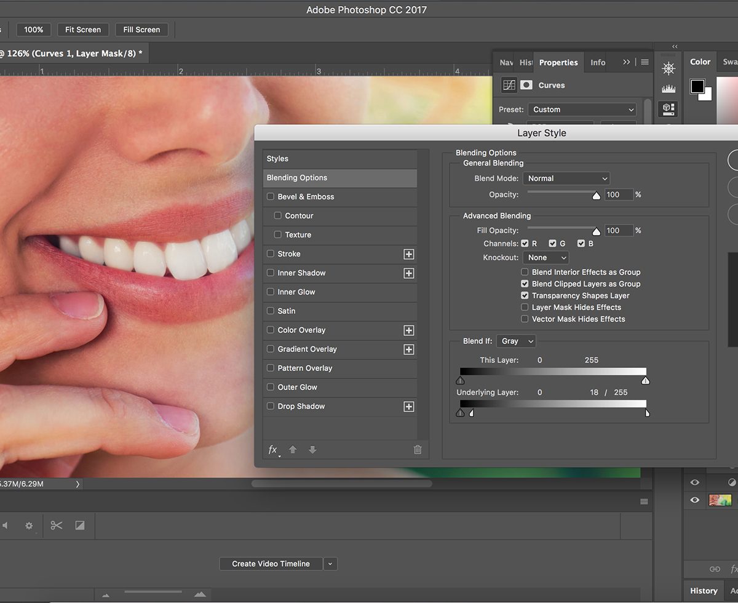Click the link layers chain icon
738x603 pixels.
point(715,569)
